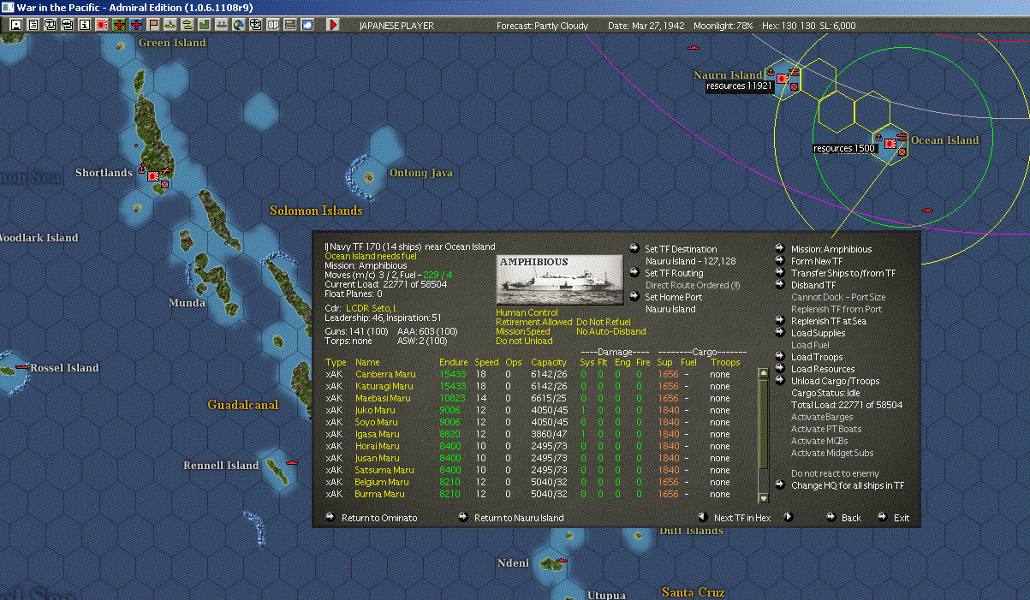1030x600 pixels.
Task: Toggle the Mission Speed setting
Action: (522, 331)
